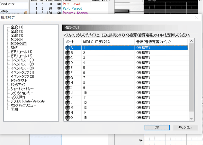This screenshot has width=203, height=145.
Task: Click MIDI port icon for port N
Action: coord(67,113)
